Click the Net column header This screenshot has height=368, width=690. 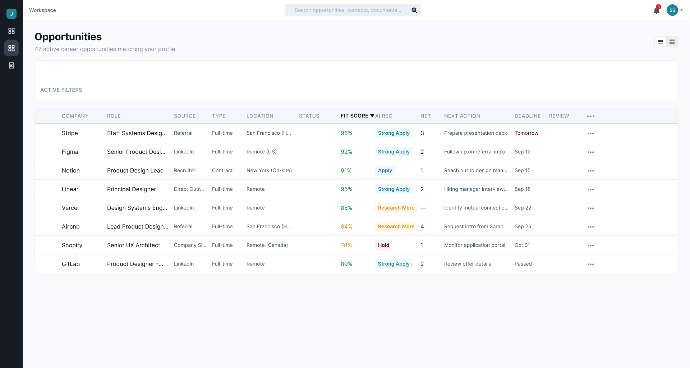pos(425,116)
